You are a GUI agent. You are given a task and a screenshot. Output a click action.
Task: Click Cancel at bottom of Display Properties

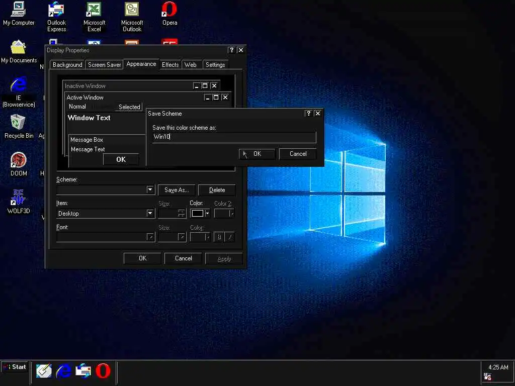183,258
